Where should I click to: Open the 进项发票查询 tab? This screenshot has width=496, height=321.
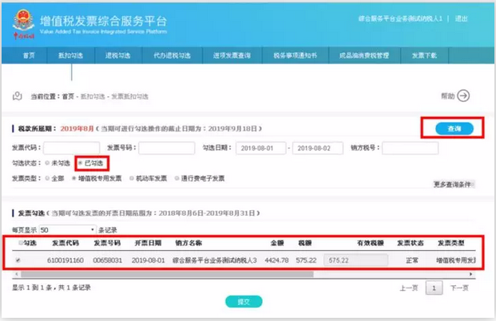pyautogui.click(x=232, y=56)
